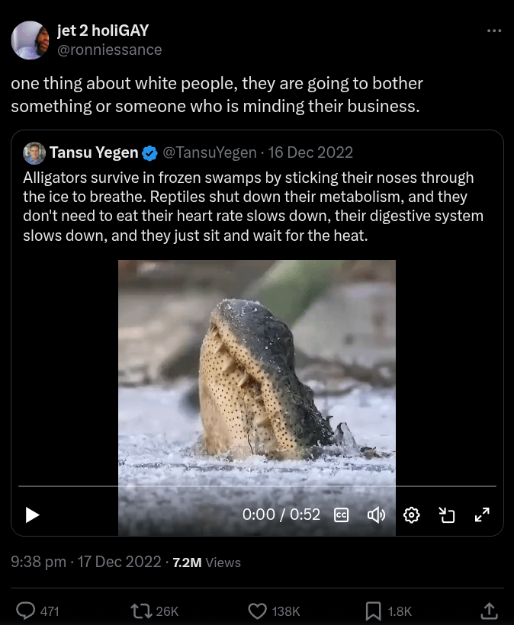Open picture-in-picture mini player icon

(x=447, y=515)
